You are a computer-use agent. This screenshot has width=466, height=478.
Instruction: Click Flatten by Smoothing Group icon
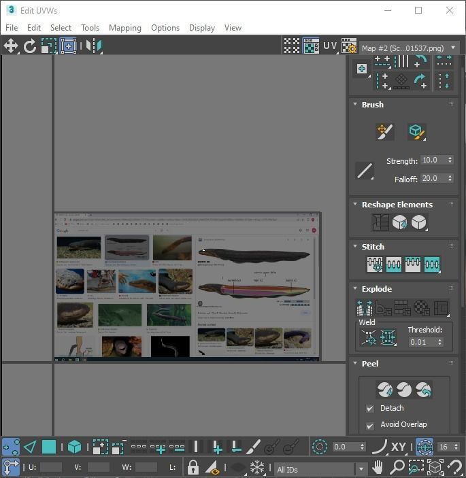(402, 308)
